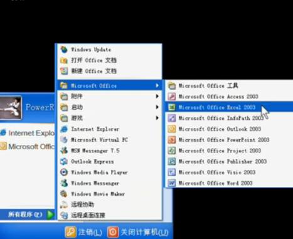293x239 pixels.
Task: Click the Outlook Express icon
Action: point(64,161)
